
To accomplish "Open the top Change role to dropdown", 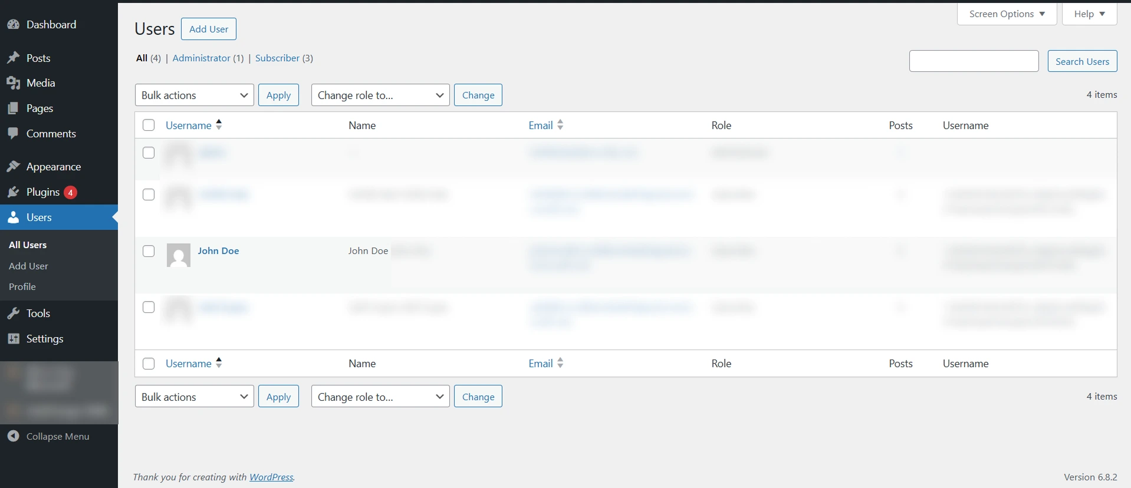I will (380, 95).
